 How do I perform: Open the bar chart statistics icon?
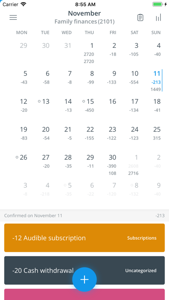pos(159,17)
